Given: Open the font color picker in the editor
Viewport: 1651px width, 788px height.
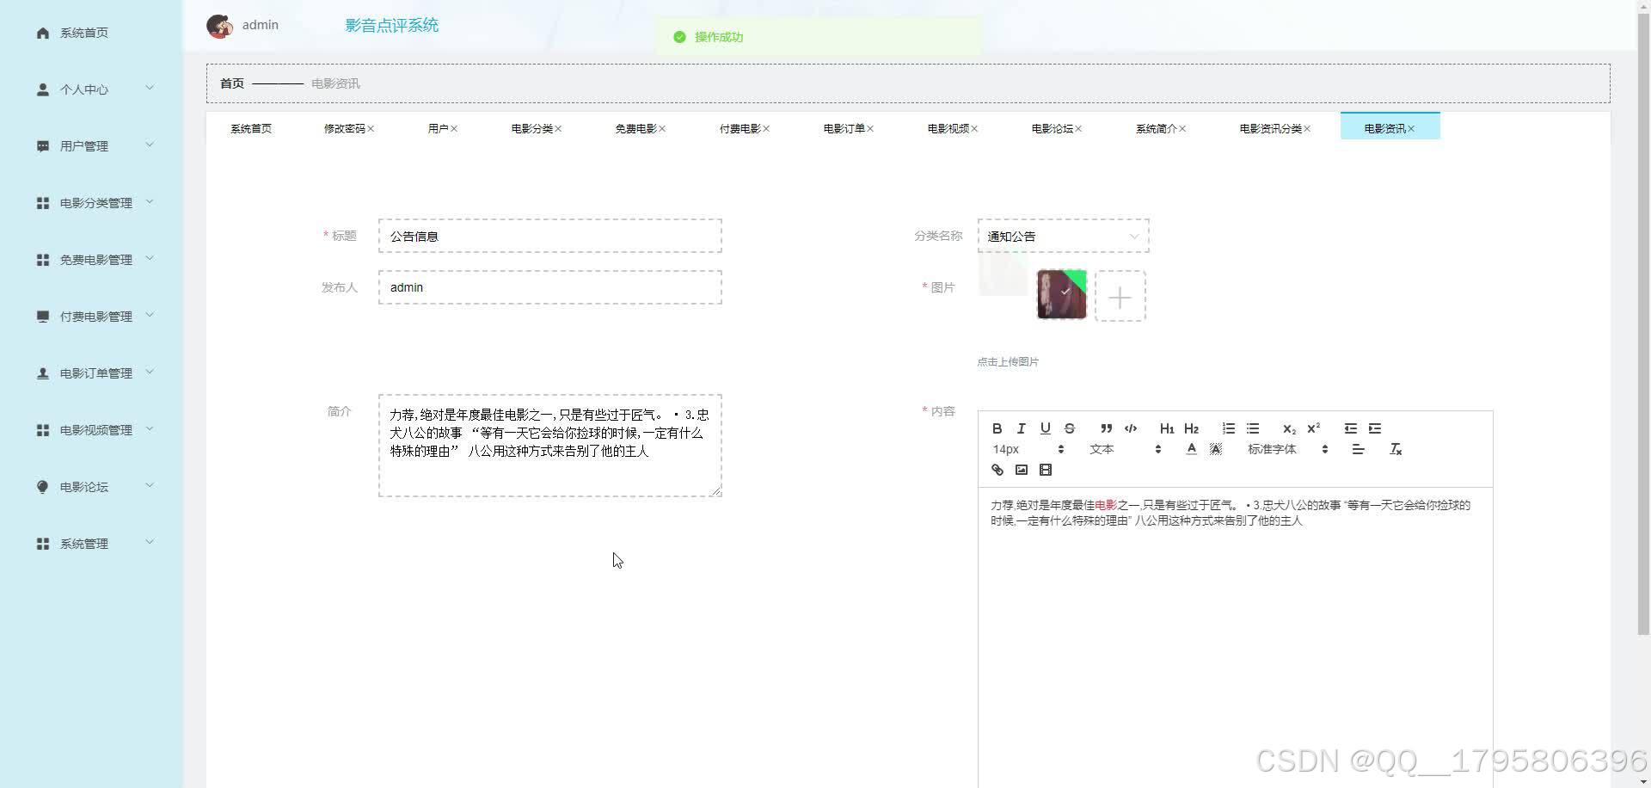Looking at the screenshot, I should pyautogui.click(x=1191, y=448).
